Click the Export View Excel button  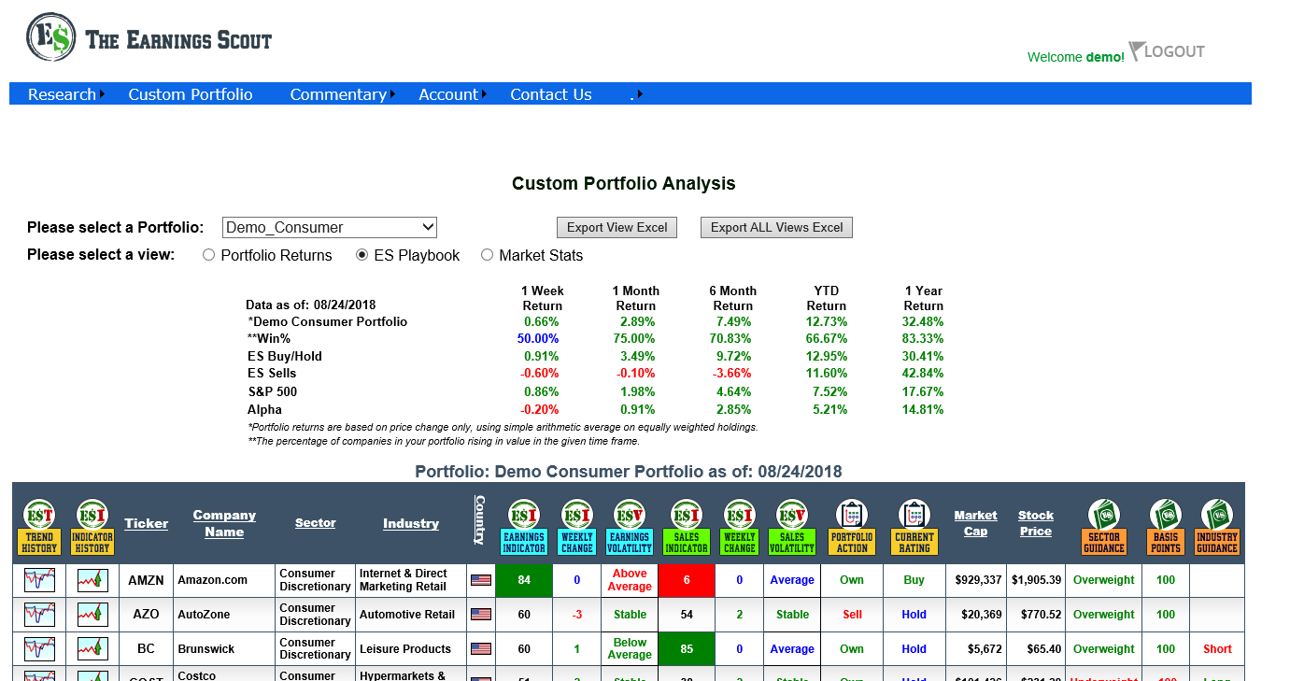[x=617, y=227]
